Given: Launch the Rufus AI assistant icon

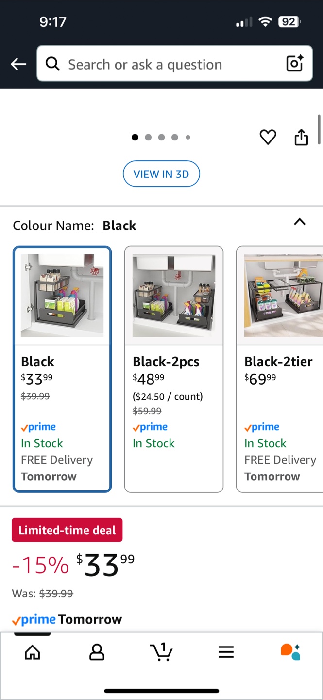Looking at the screenshot, I should [290, 652].
